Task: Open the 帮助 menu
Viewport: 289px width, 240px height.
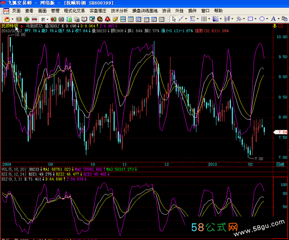Action: [219, 11]
